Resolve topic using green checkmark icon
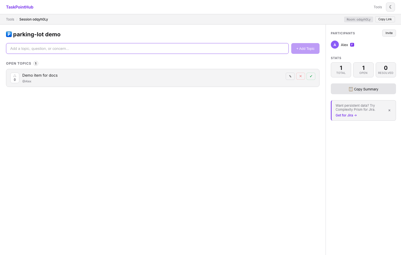Screen dimensions: 401x255 click(x=311, y=76)
